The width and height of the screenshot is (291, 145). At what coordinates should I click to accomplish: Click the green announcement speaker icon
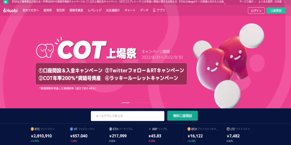pos(6,2)
